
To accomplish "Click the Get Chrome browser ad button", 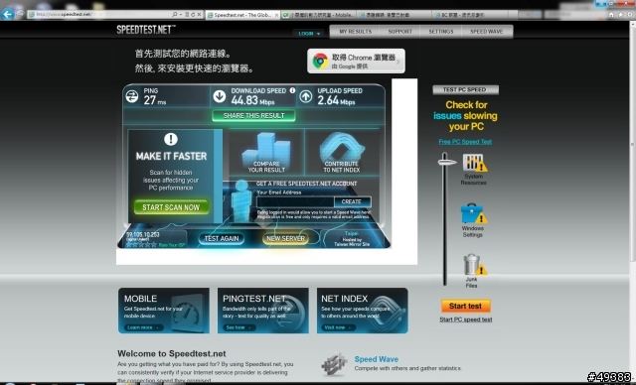I will (x=356, y=62).
